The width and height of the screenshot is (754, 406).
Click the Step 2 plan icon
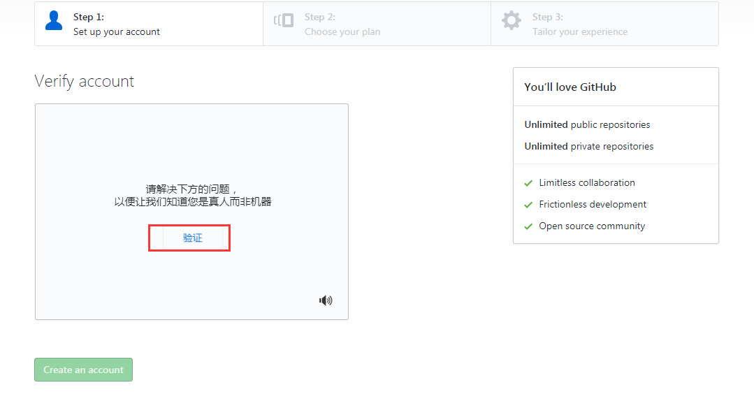click(x=284, y=21)
